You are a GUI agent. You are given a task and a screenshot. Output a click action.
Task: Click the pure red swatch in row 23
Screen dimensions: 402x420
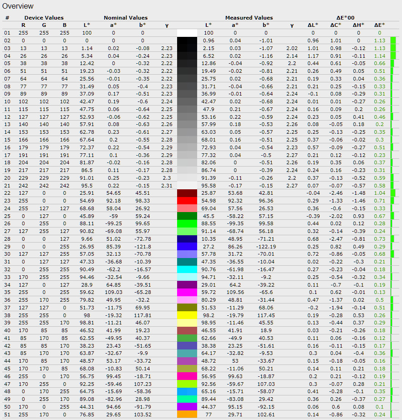coord(187,201)
